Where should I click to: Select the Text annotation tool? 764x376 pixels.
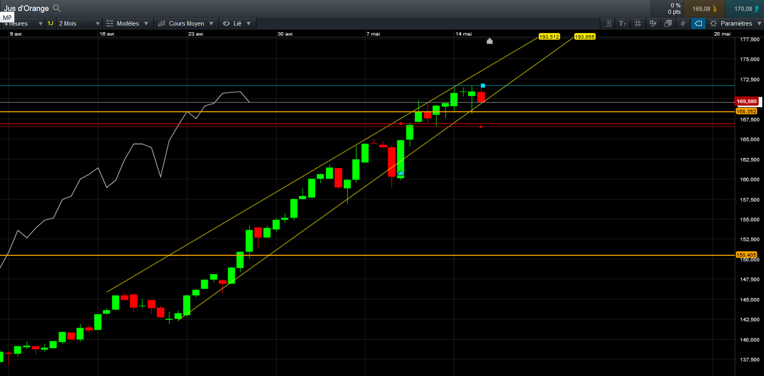(622, 23)
